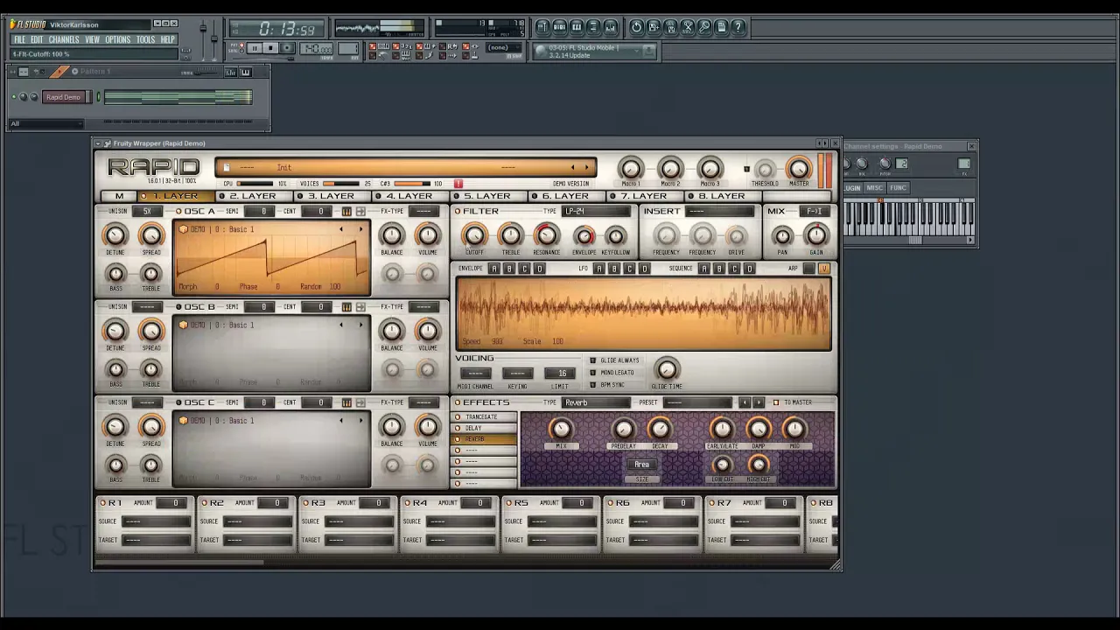Screen dimensions: 1120x630
Task: Open the INSERT type dropdown
Action: point(719,212)
